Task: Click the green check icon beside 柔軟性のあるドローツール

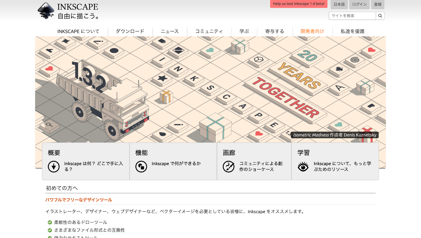Action: 50,222
